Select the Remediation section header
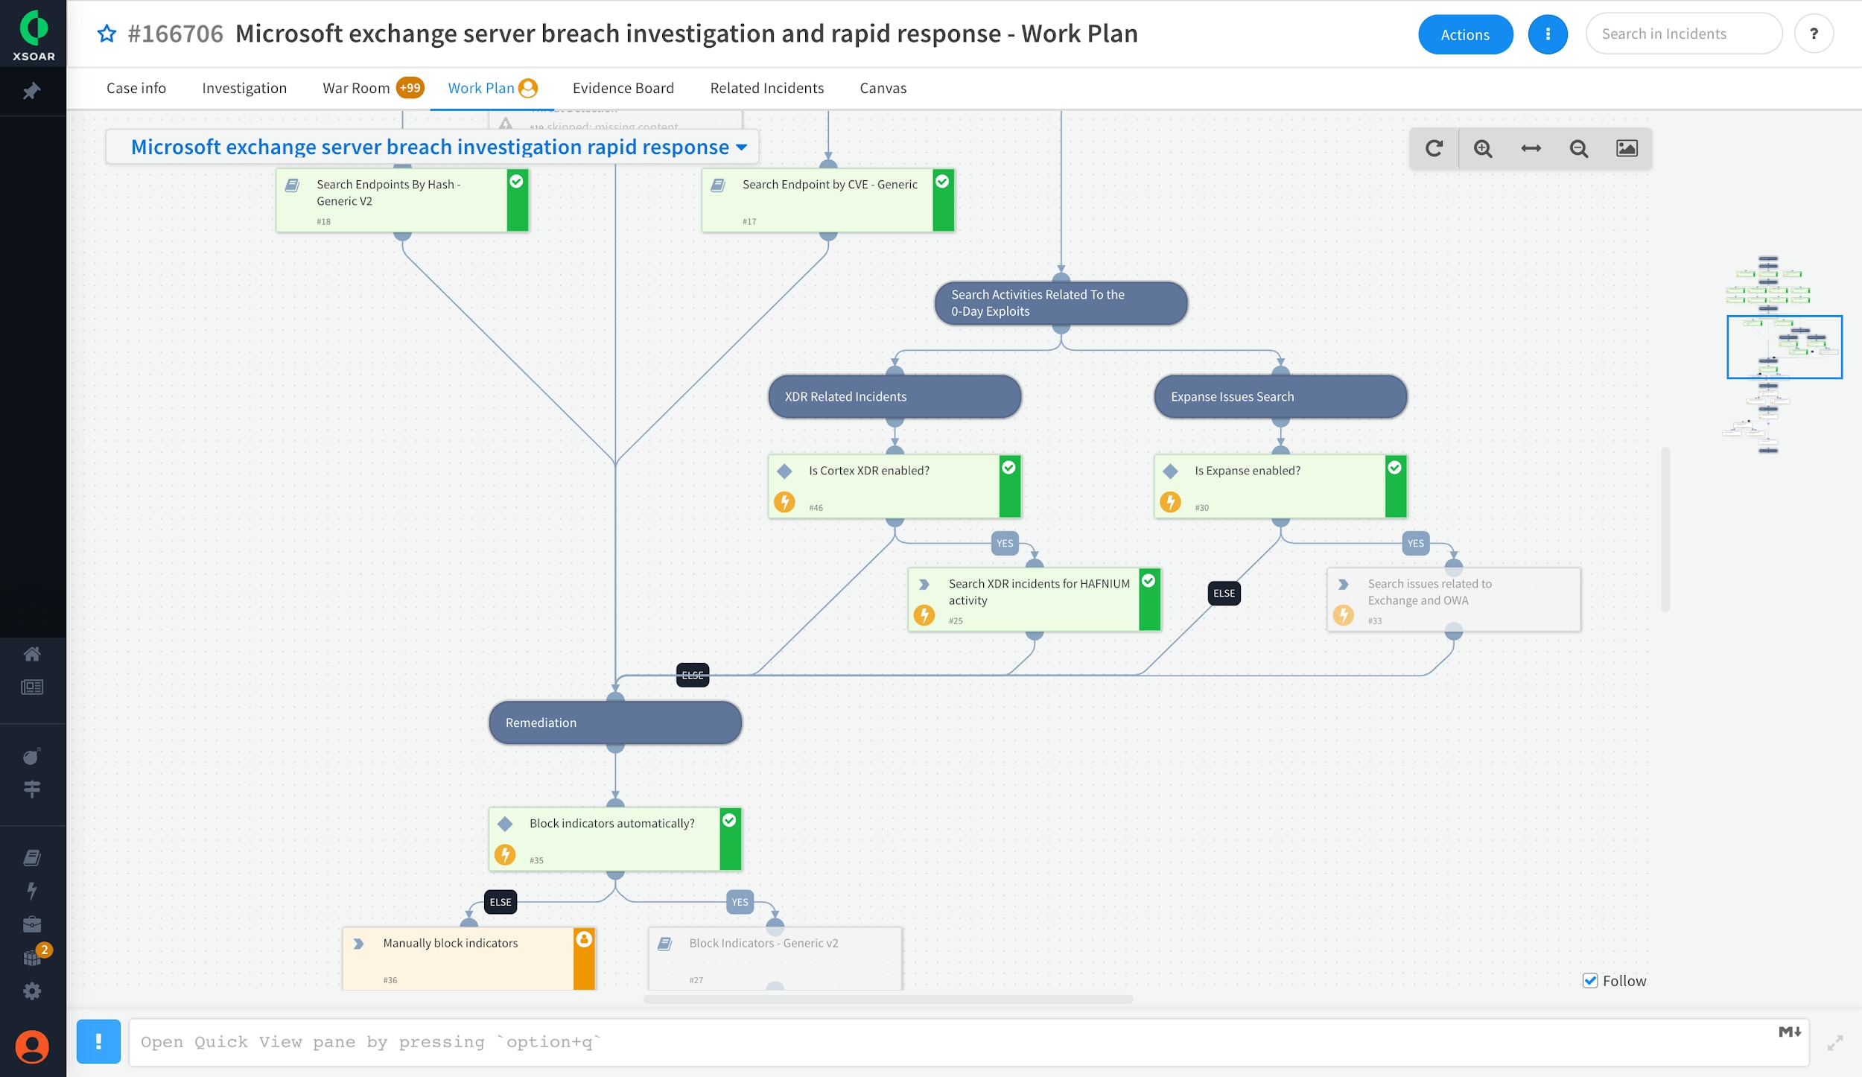Image resolution: width=1862 pixels, height=1077 pixels. [x=615, y=722]
